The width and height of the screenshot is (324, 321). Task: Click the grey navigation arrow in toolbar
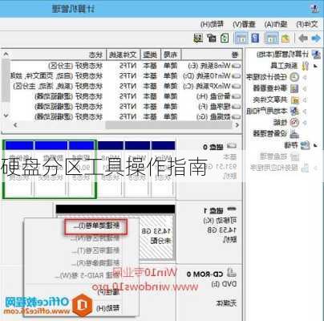tap(303, 39)
